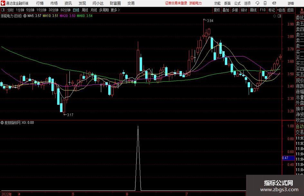
Task: Click the 多股 multi-stock toolbar button
Action: pos(235,10)
